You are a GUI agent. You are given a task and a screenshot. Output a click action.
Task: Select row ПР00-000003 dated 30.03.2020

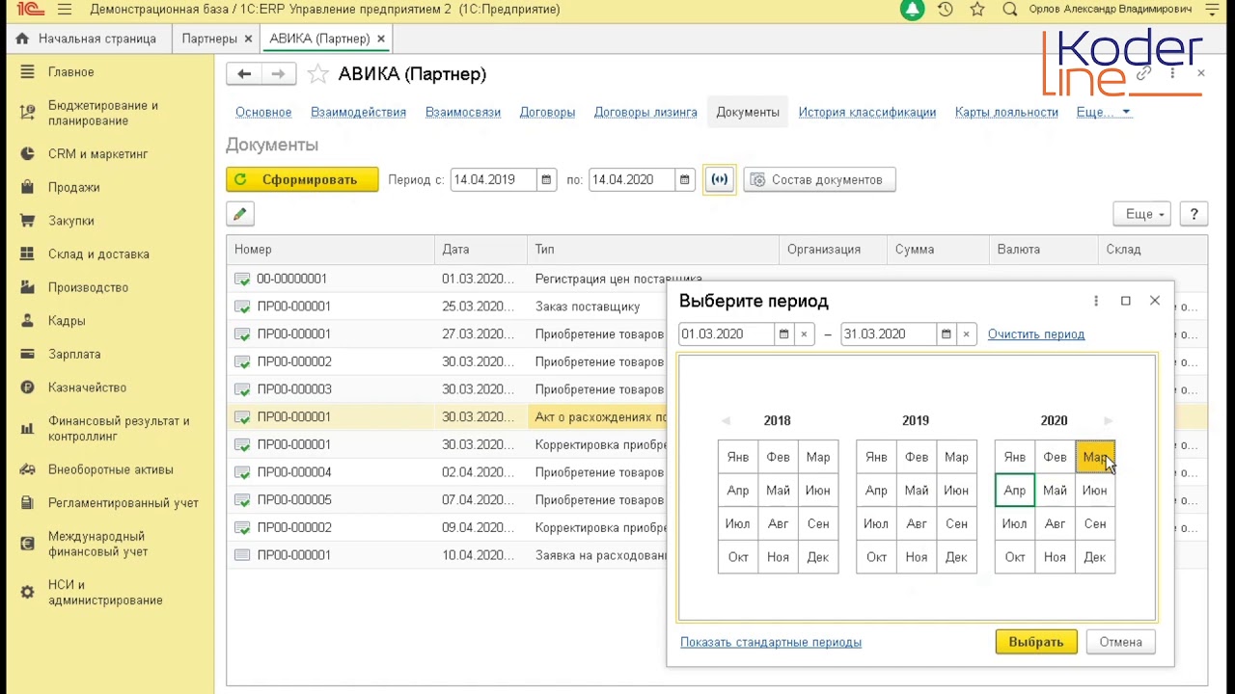click(447, 389)
